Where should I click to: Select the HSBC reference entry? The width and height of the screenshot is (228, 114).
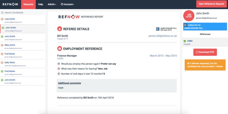[x=205, y=42]
